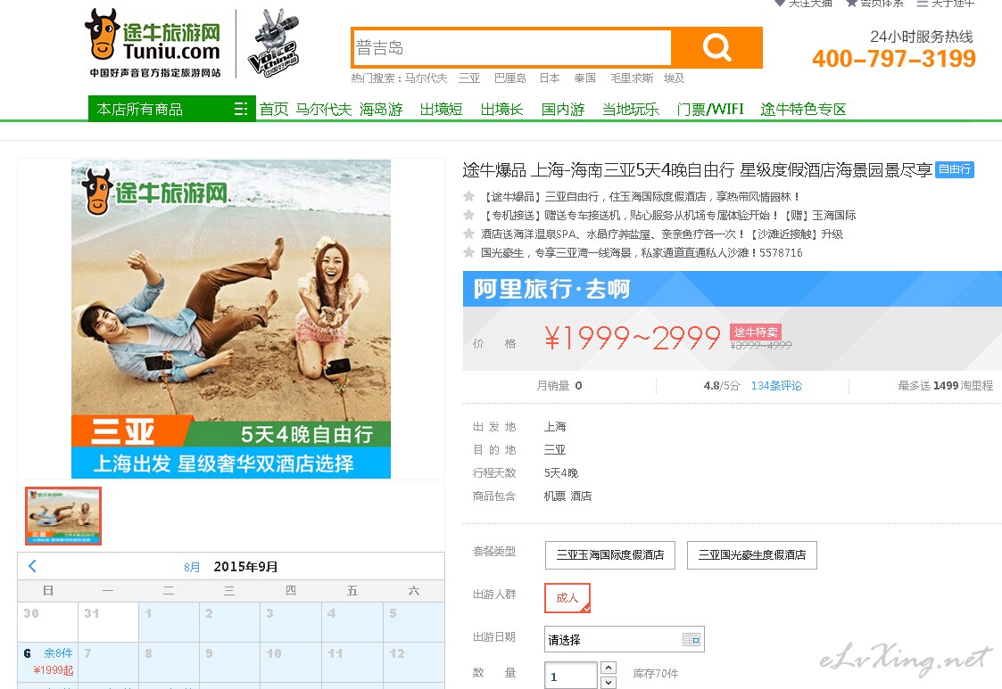The image size is (1002, 689).
Task: Click hot search link 埃及
Action: tap(674, 78)
